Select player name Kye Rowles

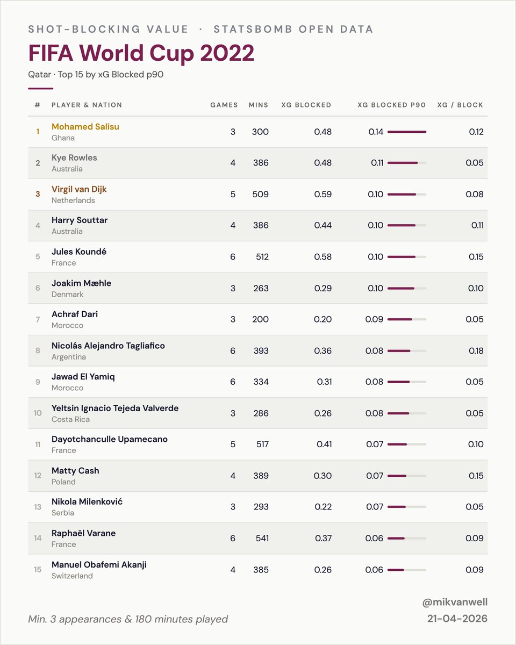pos(74,158)
